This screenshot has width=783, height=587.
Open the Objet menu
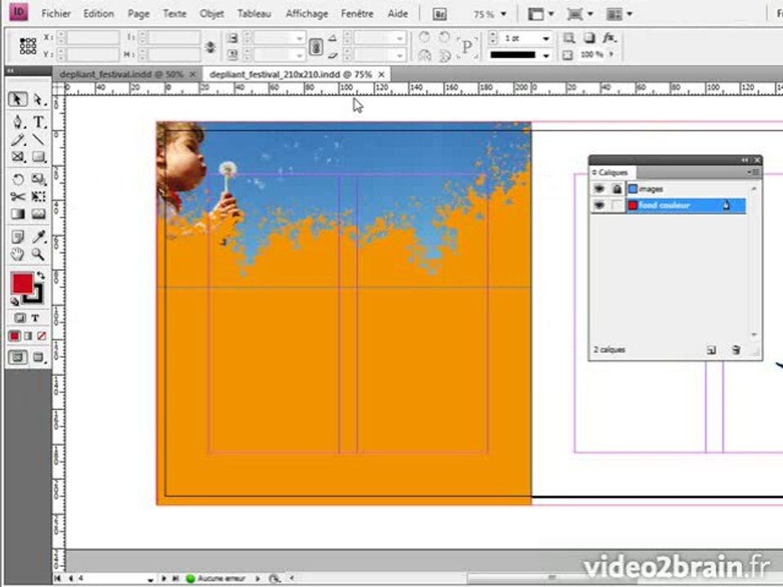click(212, 14)
